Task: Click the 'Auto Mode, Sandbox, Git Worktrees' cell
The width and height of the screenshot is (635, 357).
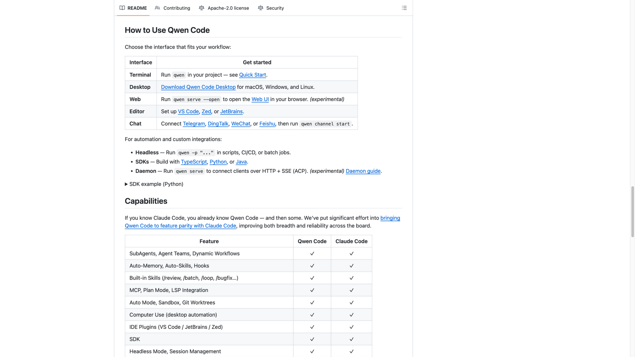Action: click(x=209, y=302)
